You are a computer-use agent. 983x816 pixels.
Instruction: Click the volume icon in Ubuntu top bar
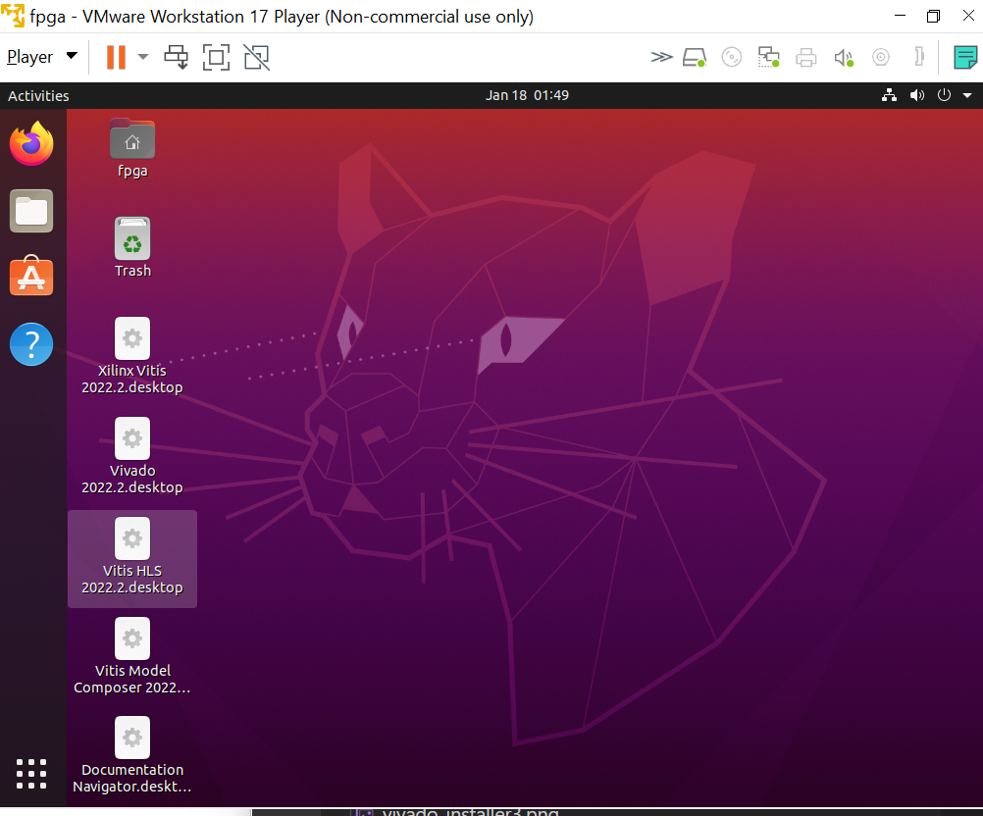pos(917,95)
